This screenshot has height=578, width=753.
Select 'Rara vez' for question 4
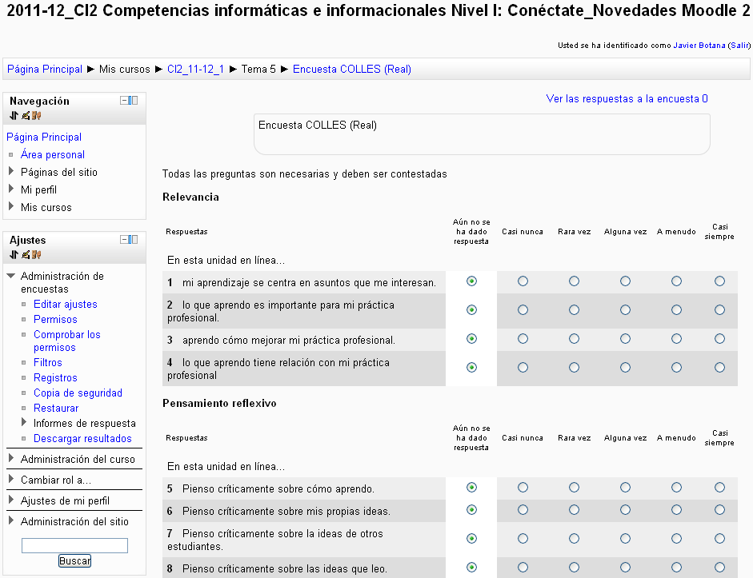pyautogui.click(x=574, y=368)
